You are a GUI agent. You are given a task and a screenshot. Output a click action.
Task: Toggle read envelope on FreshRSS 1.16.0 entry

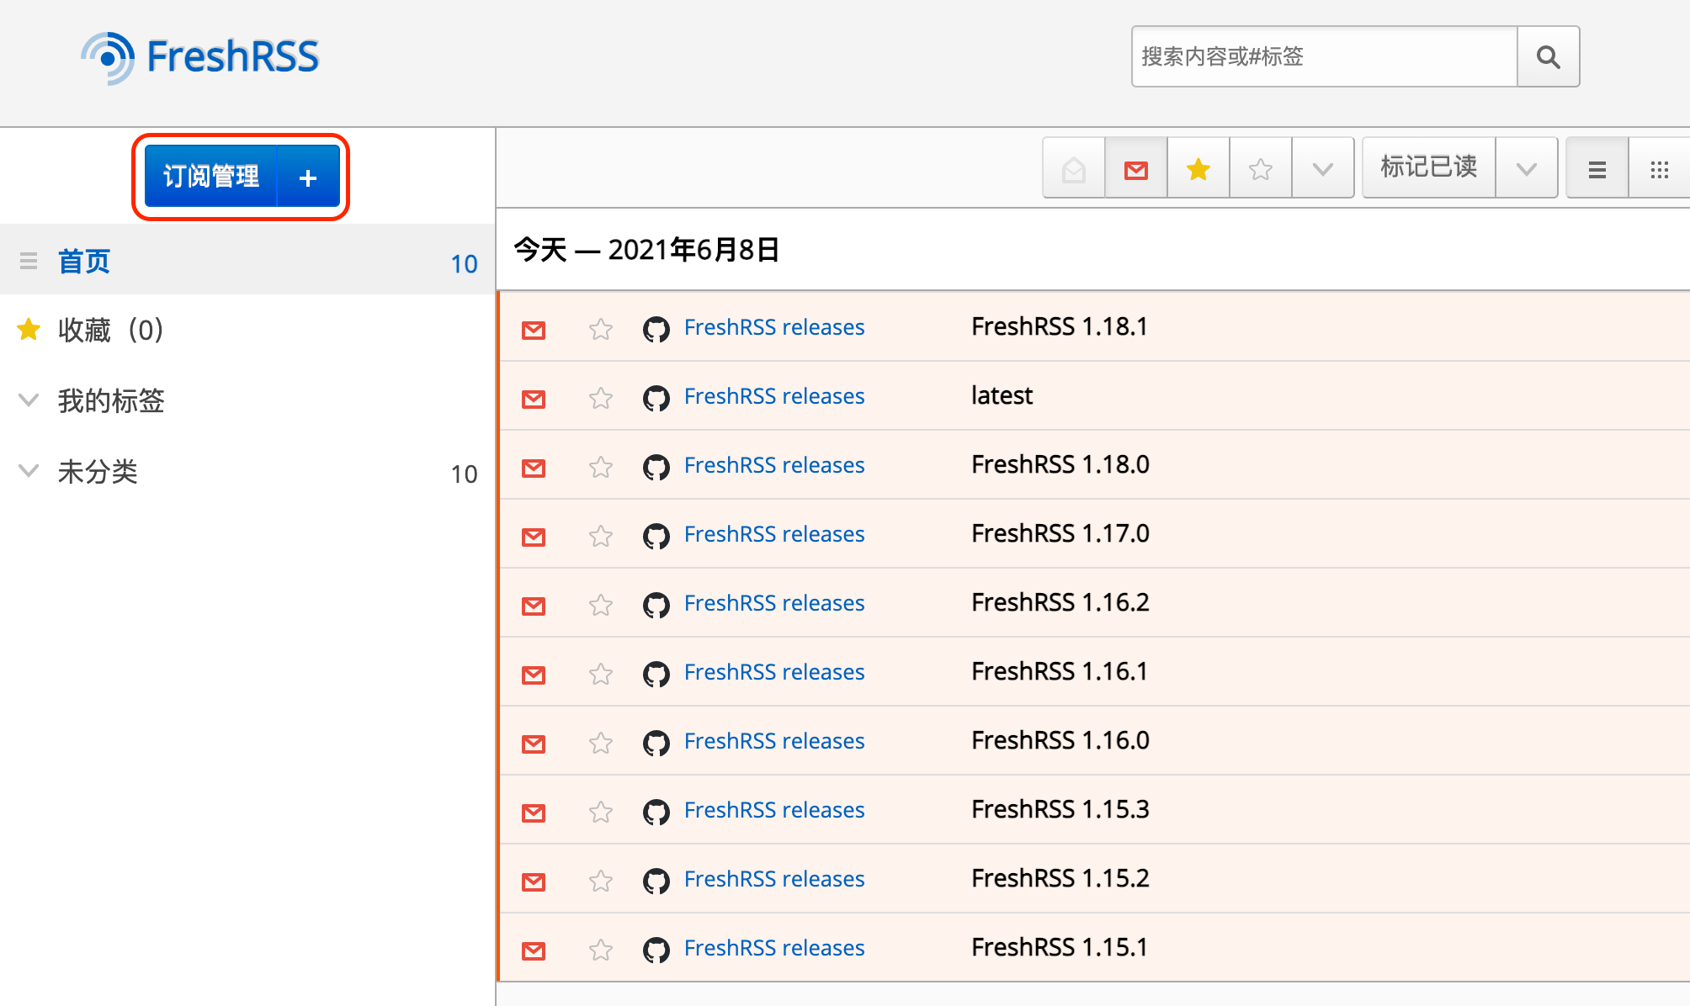(534, 744)
